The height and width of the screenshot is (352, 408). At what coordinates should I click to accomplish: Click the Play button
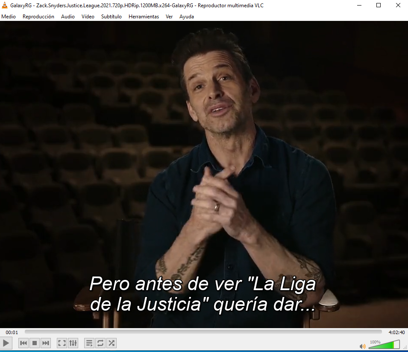pos(6,343)
